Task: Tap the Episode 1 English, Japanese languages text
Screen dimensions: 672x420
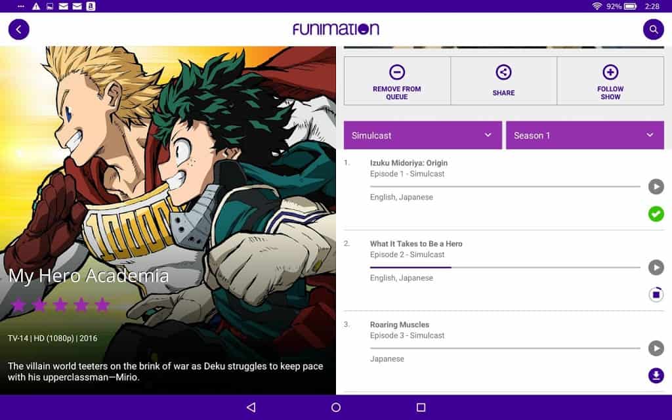Action: [402, 197]
